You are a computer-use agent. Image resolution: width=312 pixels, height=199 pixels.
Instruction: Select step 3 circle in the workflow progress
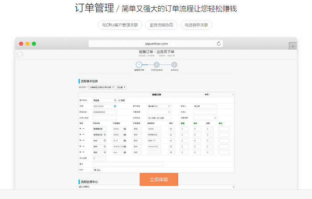click(174, 64)
